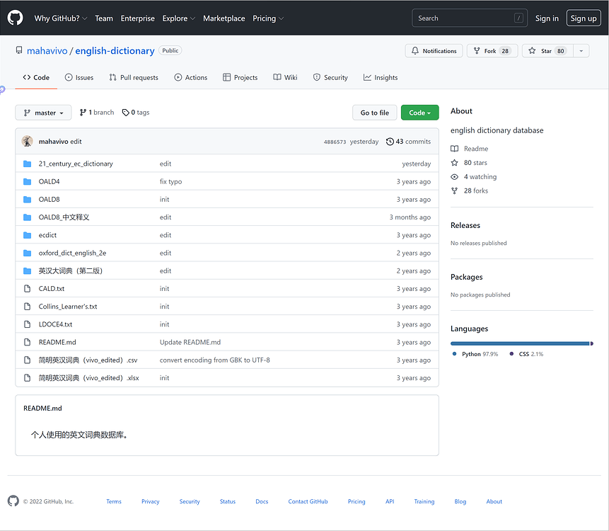Toggle Notifications for the repository
This screenshot has height=531, width=609.
coord(434,51)
